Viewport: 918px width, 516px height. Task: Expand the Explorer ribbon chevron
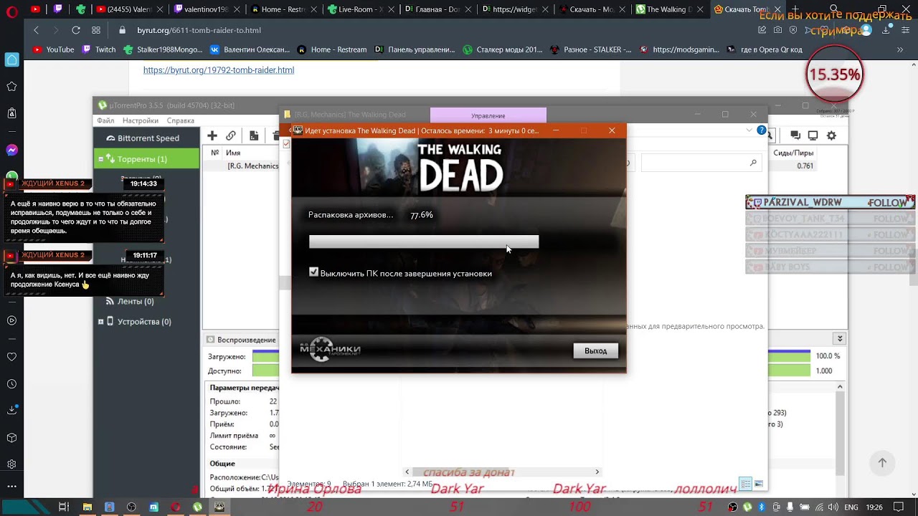749,130
